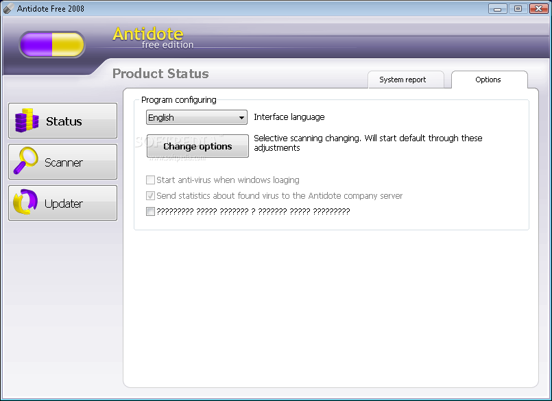
Task: Click the Product Status heading
Action: (x=160, y=73)
